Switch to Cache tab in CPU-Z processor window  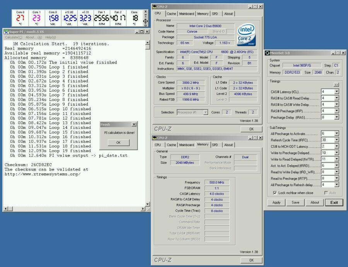coord(171,14)
